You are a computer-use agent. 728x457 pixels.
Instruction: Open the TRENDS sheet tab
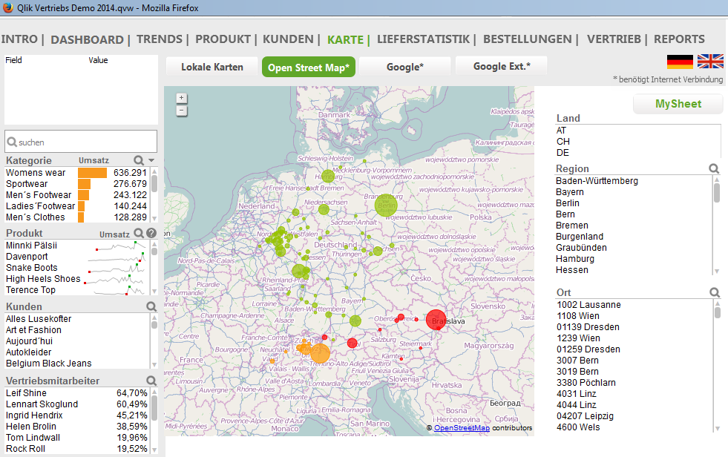tap(160, 39)
